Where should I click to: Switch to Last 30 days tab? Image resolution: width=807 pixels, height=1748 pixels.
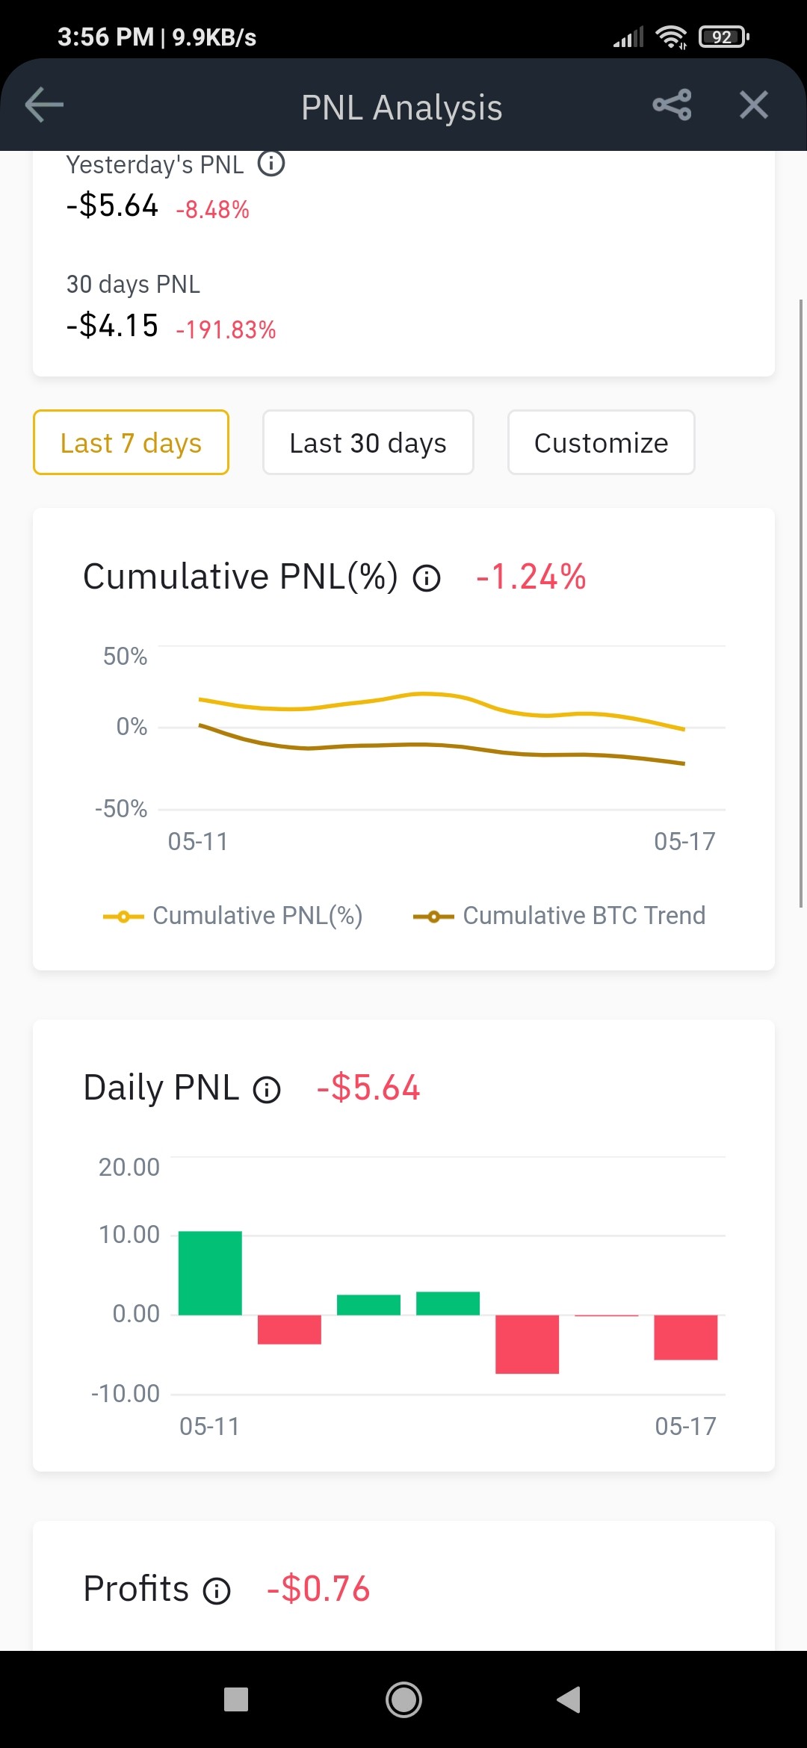[x=368, y=442]
